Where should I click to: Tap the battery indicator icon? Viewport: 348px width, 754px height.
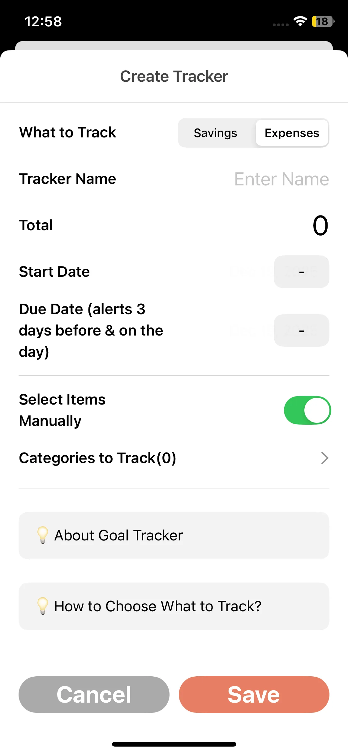(323, 21)
